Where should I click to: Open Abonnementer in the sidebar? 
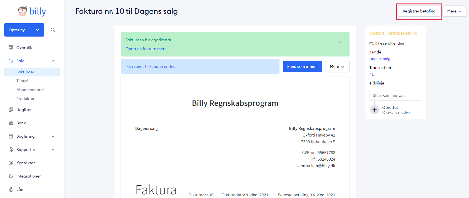(30, 90)
